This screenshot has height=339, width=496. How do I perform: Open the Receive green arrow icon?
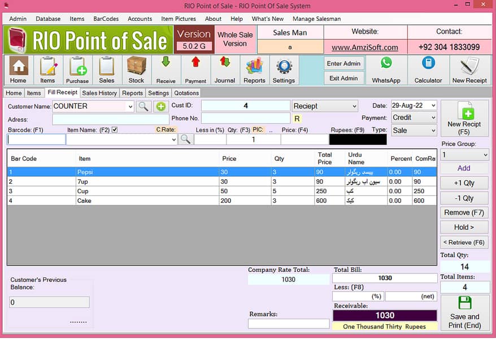point(166,70)
